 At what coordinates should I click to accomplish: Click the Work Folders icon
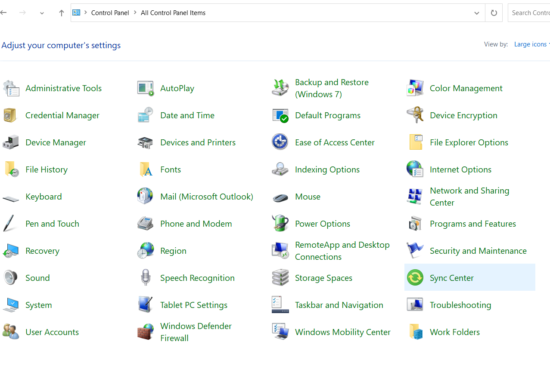[x=415, y=332]
